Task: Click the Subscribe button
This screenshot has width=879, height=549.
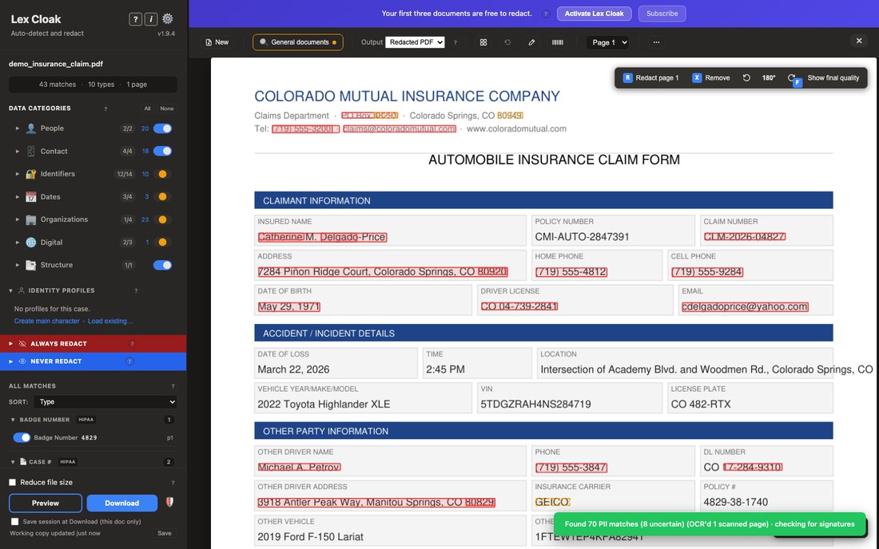Action: [662, 14]
